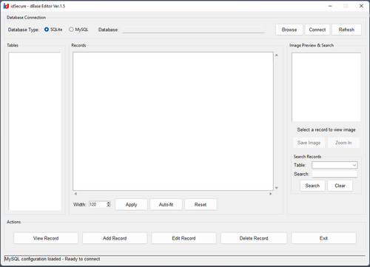Screen dimensions: 370x267
Task: Refresh the database connection
Action: pyautogui.click(x=346, y=30)
